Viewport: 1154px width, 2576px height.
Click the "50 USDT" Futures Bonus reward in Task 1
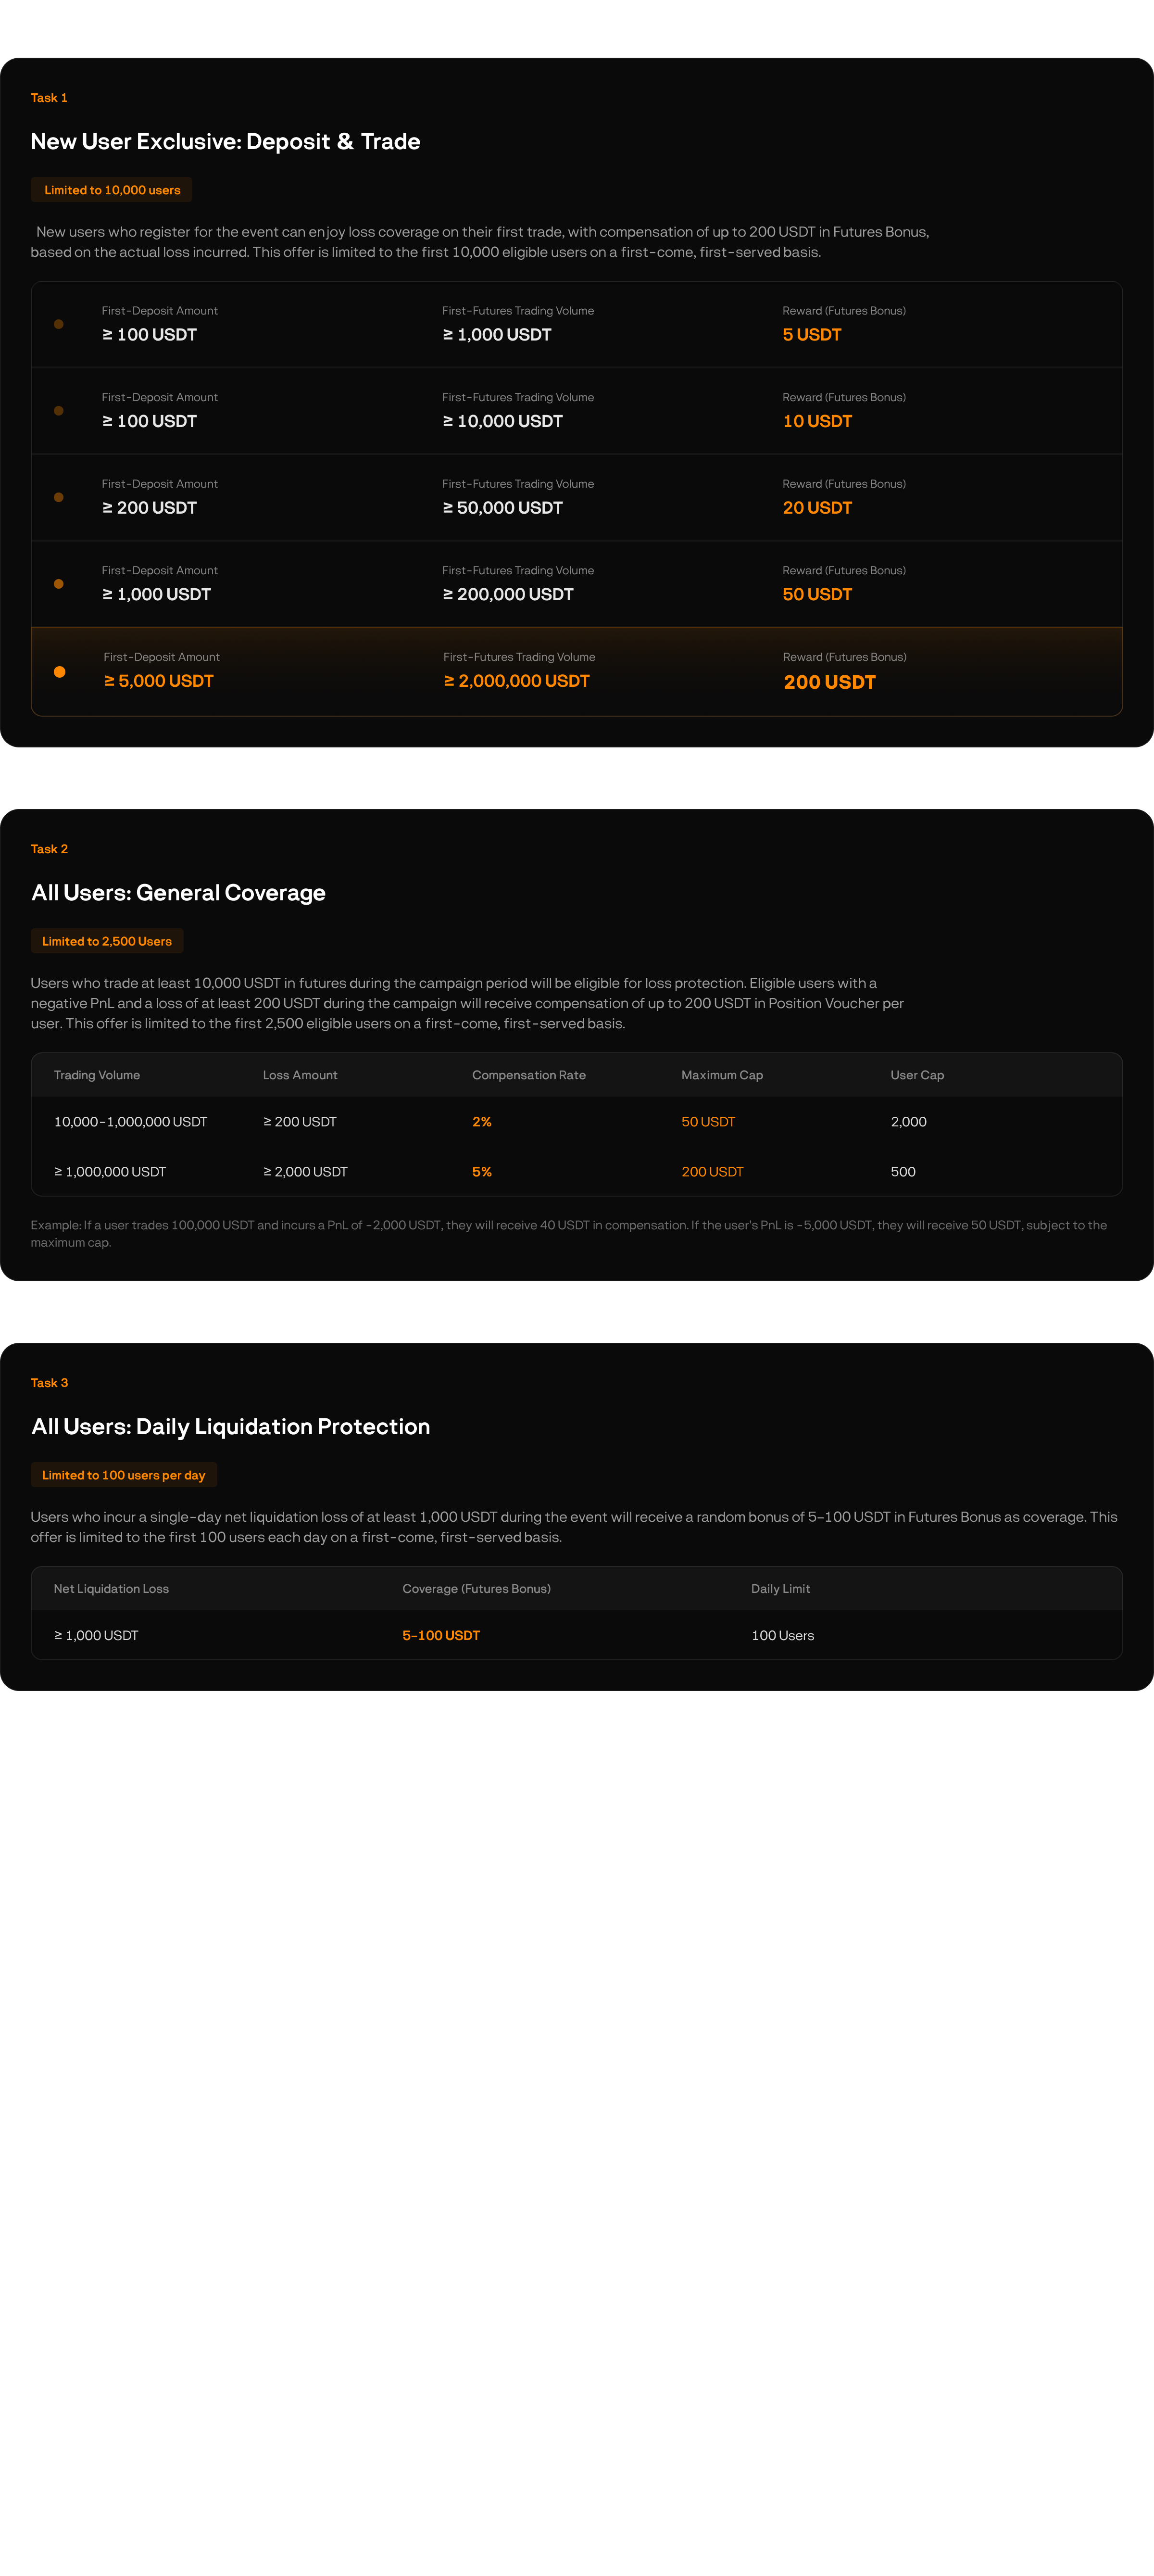pos(817,595)
